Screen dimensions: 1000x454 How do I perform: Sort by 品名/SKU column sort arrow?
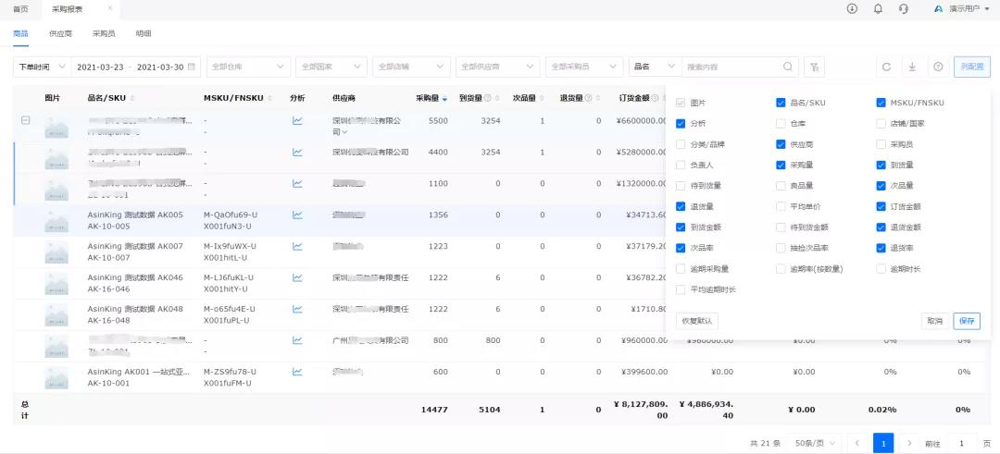click(132, 99)
